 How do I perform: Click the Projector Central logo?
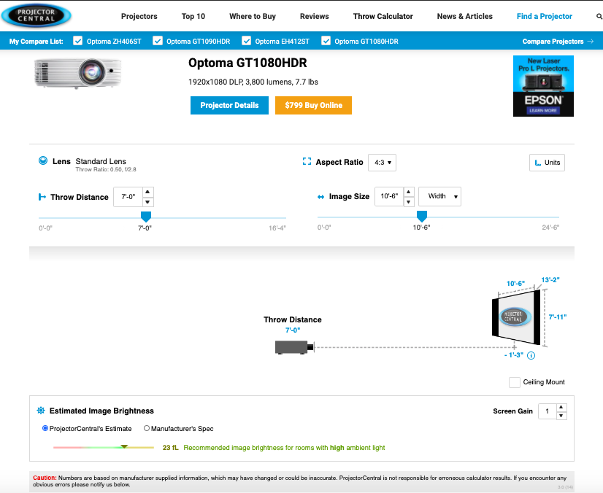coord(37,16)
